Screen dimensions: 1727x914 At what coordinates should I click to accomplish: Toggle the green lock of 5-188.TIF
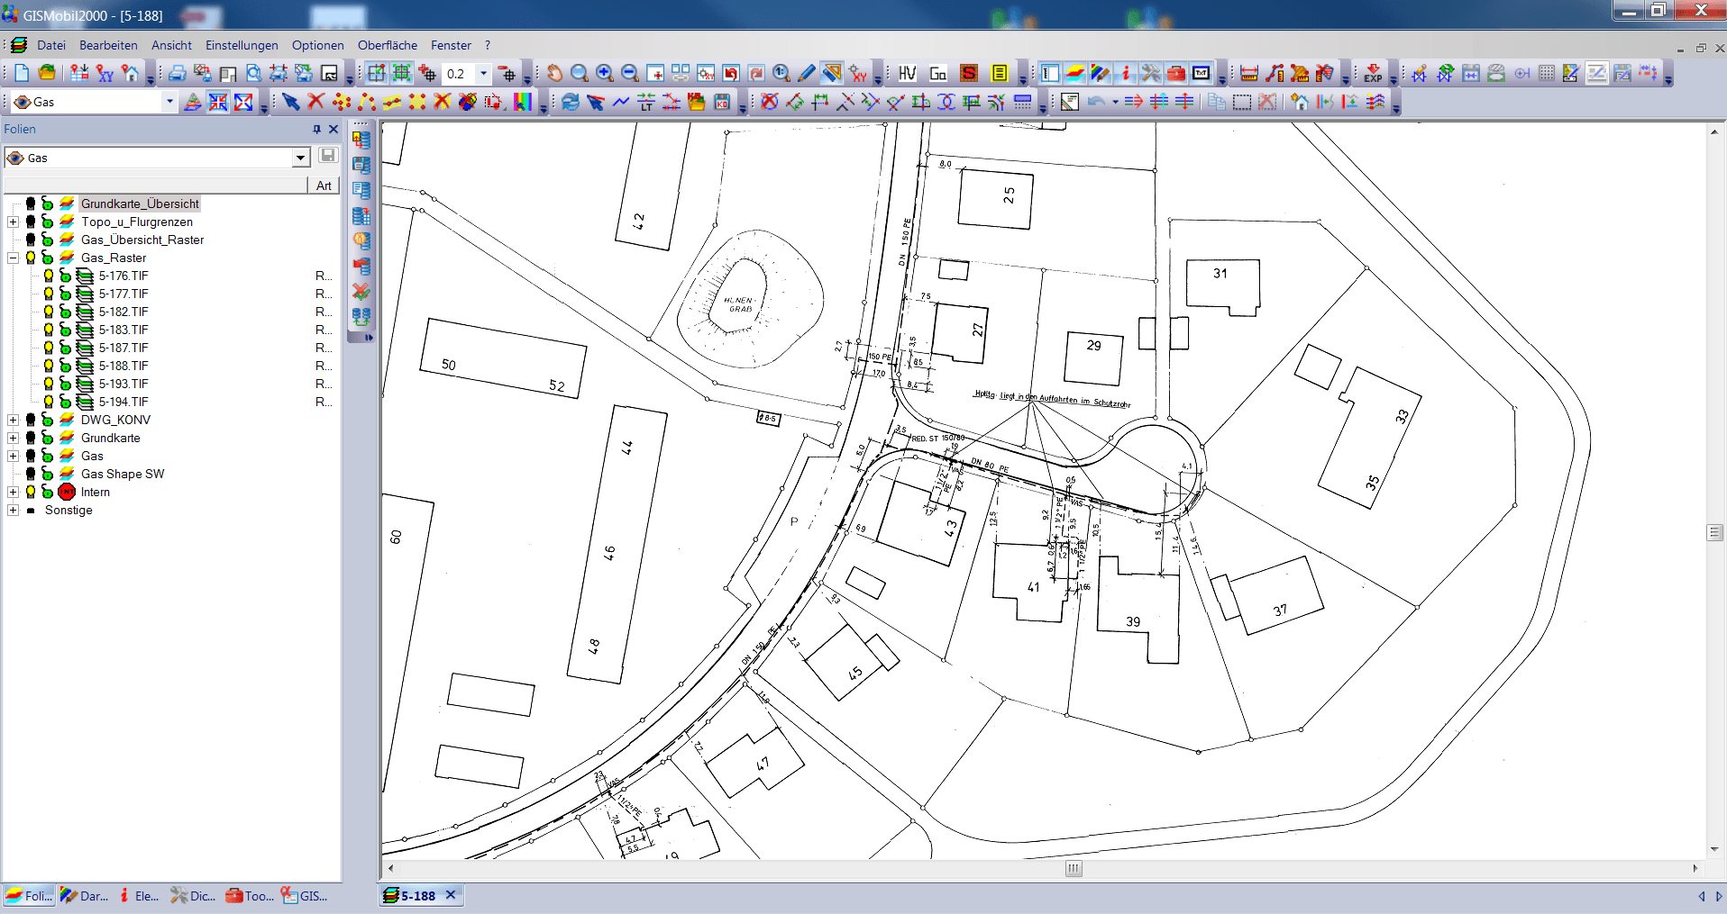pyautogui.click(x=65, y=366)
